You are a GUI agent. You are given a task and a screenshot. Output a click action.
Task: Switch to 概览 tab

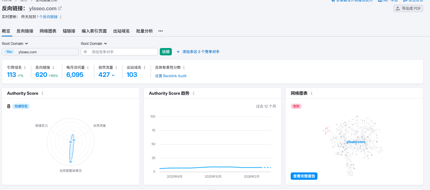pos(6,31)
